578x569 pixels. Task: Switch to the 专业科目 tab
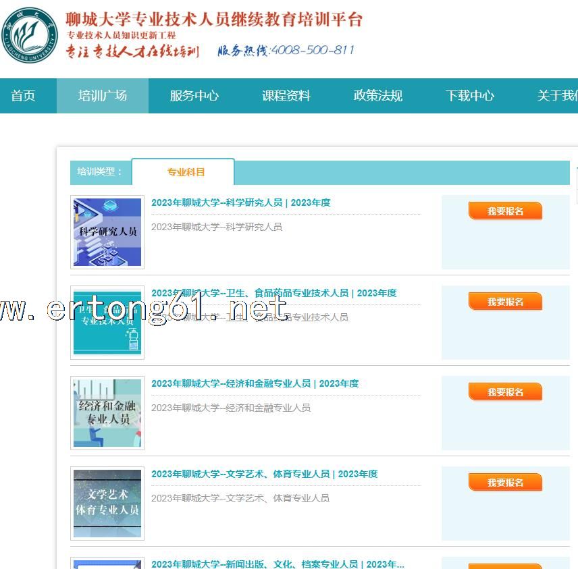186,172
